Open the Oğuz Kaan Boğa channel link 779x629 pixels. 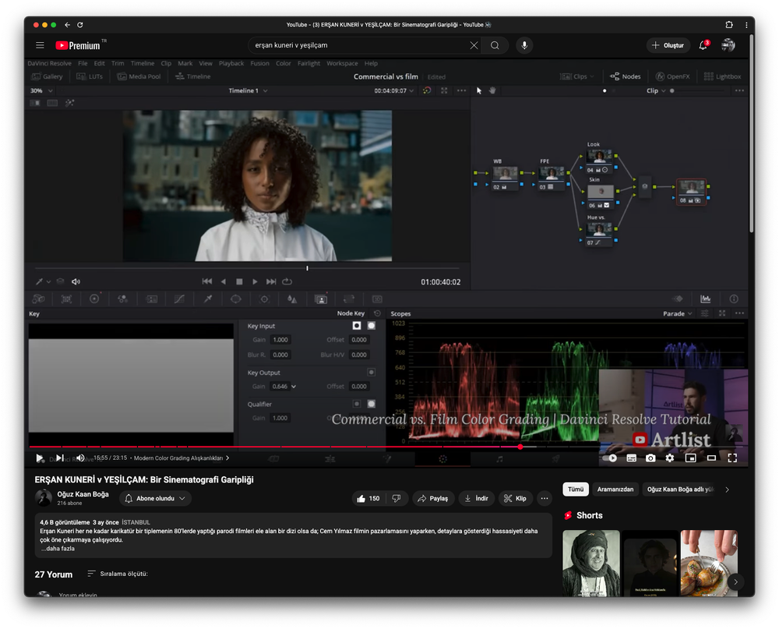[x=83, y=494]
